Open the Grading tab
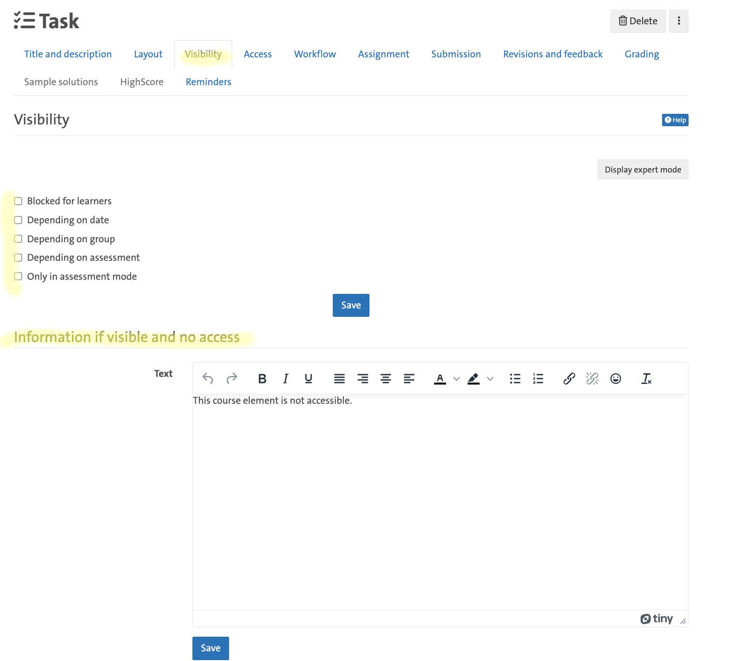This screenshot has height=661, width=738. pyautogui.click(x=641, y=54)
